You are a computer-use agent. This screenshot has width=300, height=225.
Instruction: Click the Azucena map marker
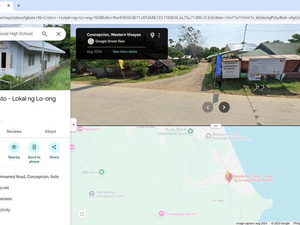(x=80, y=129)
